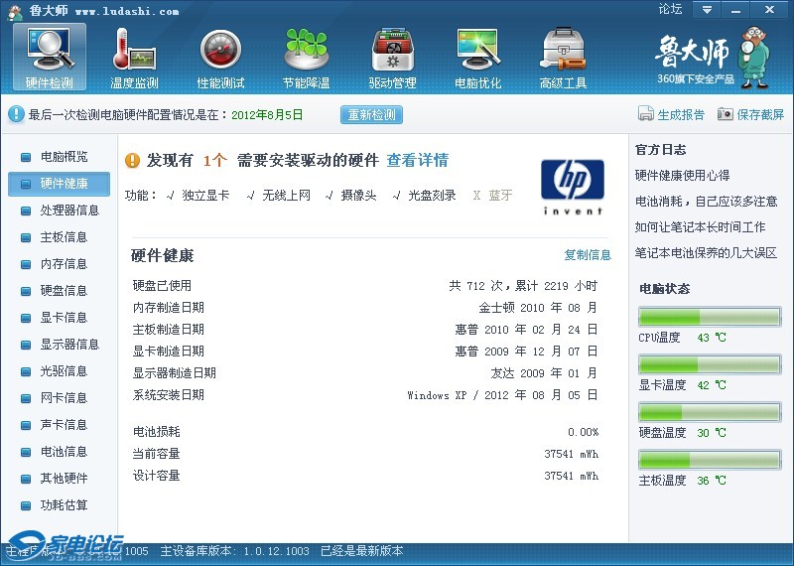Click the 主板温度 progress bar
This screenshot has height=566, width=794.
click(x=710, y=460)
